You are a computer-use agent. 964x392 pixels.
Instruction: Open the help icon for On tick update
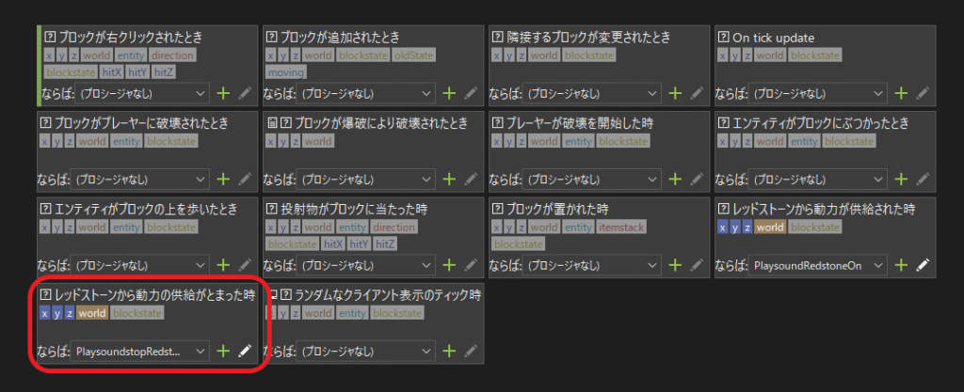[724, 38]
